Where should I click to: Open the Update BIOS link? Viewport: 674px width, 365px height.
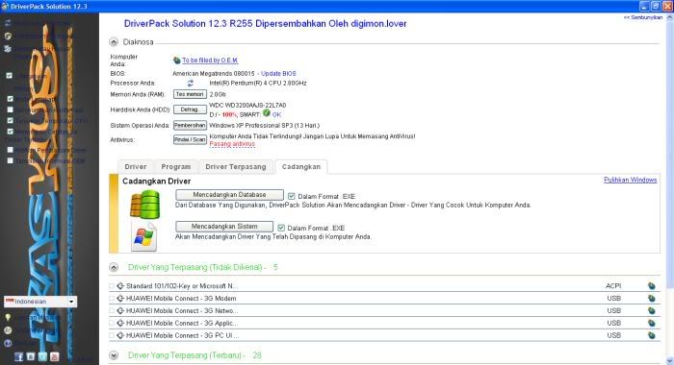click(x=278, y=74)
